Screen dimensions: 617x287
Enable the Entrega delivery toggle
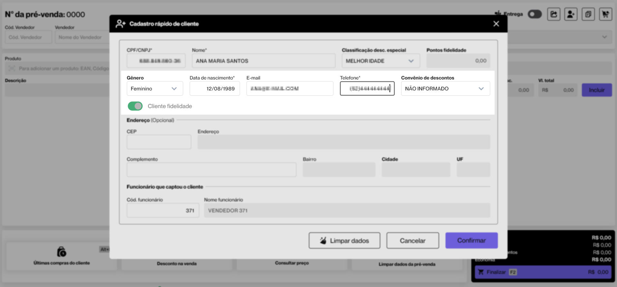534,14
